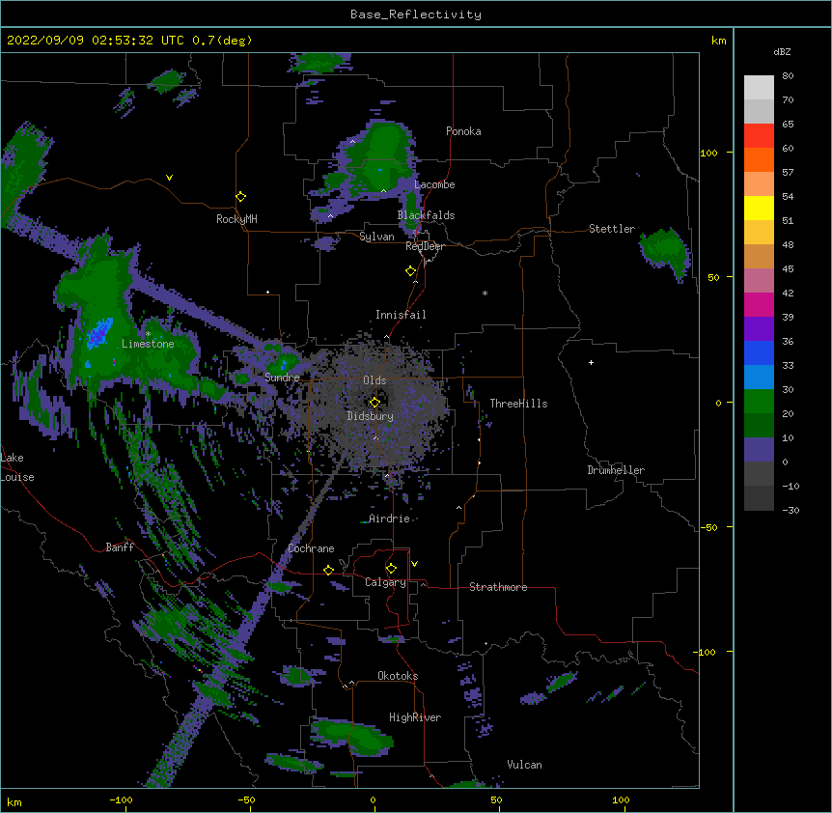Screen dimensions: 832x813
Task: Click the Limestone label
Action: tap(148, 344)
